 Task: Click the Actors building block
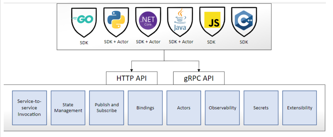[x=184, y=108]
